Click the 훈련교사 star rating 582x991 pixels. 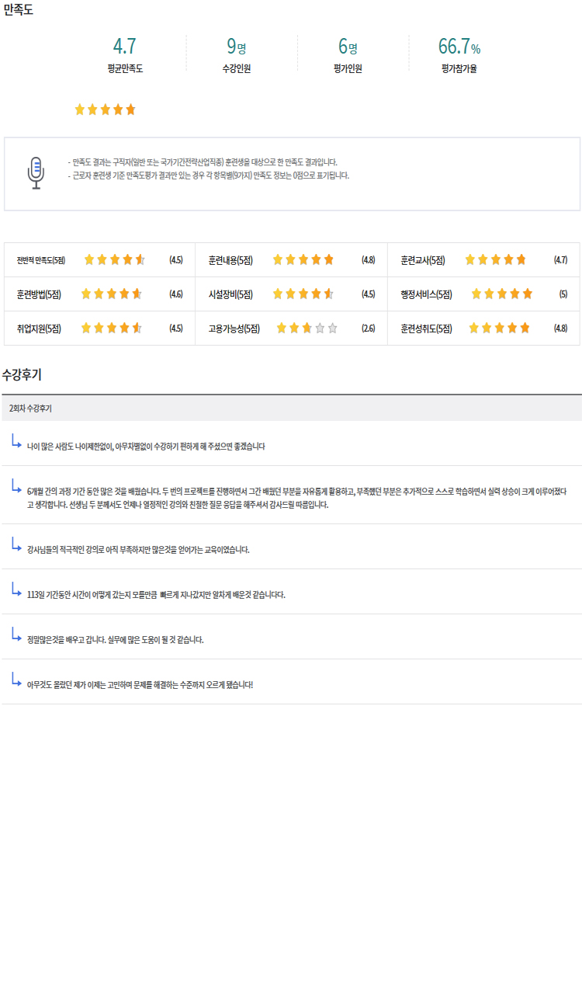(495, 260)
